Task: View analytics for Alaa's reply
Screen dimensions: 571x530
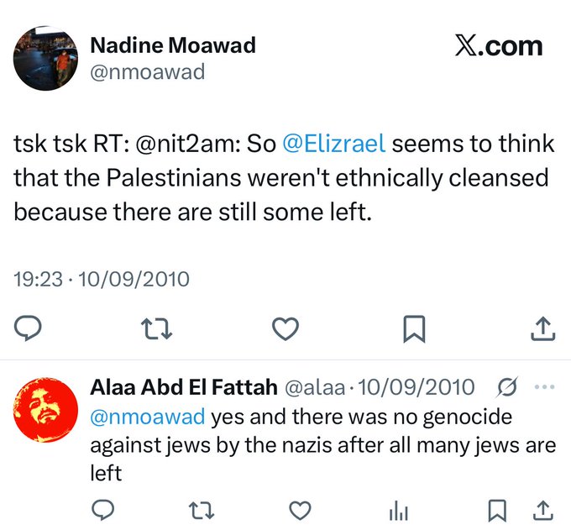Action: [396, 510]
